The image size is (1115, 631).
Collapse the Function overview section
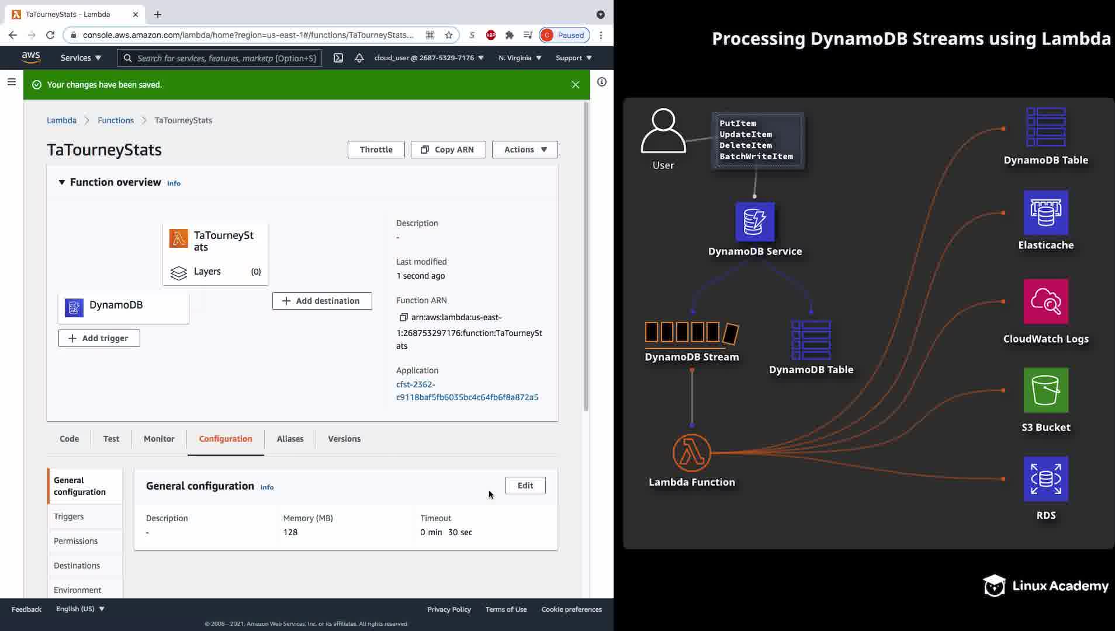62,182
